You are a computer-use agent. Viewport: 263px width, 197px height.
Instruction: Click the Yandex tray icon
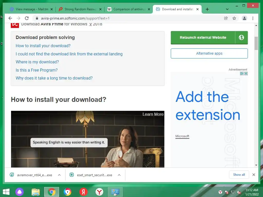220,192
